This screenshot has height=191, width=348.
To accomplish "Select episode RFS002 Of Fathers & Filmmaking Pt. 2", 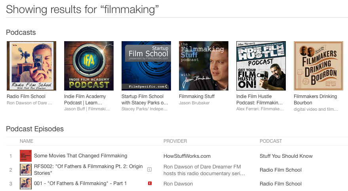I will click(x=88, y=170).
